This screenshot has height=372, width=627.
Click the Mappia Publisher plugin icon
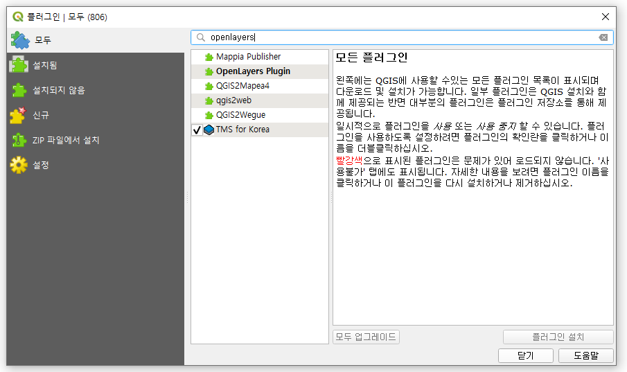tap(209, 57)
